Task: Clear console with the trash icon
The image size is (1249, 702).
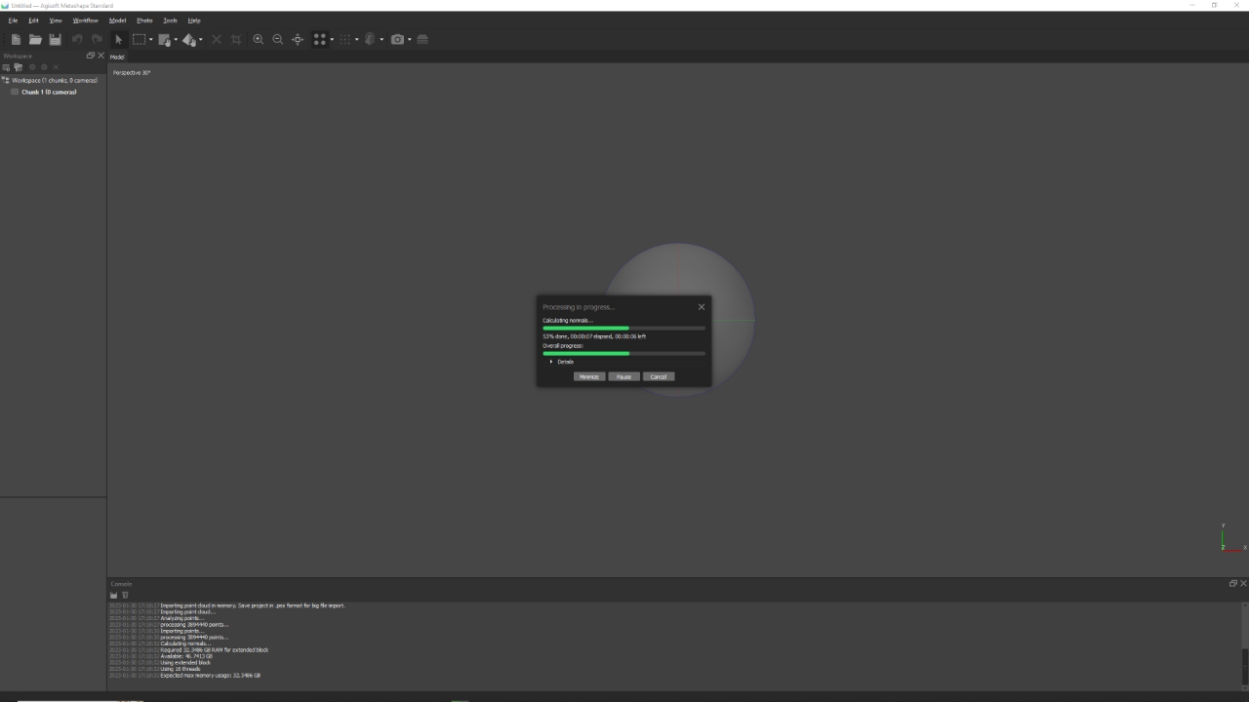Action: click(x=125, y=595)
